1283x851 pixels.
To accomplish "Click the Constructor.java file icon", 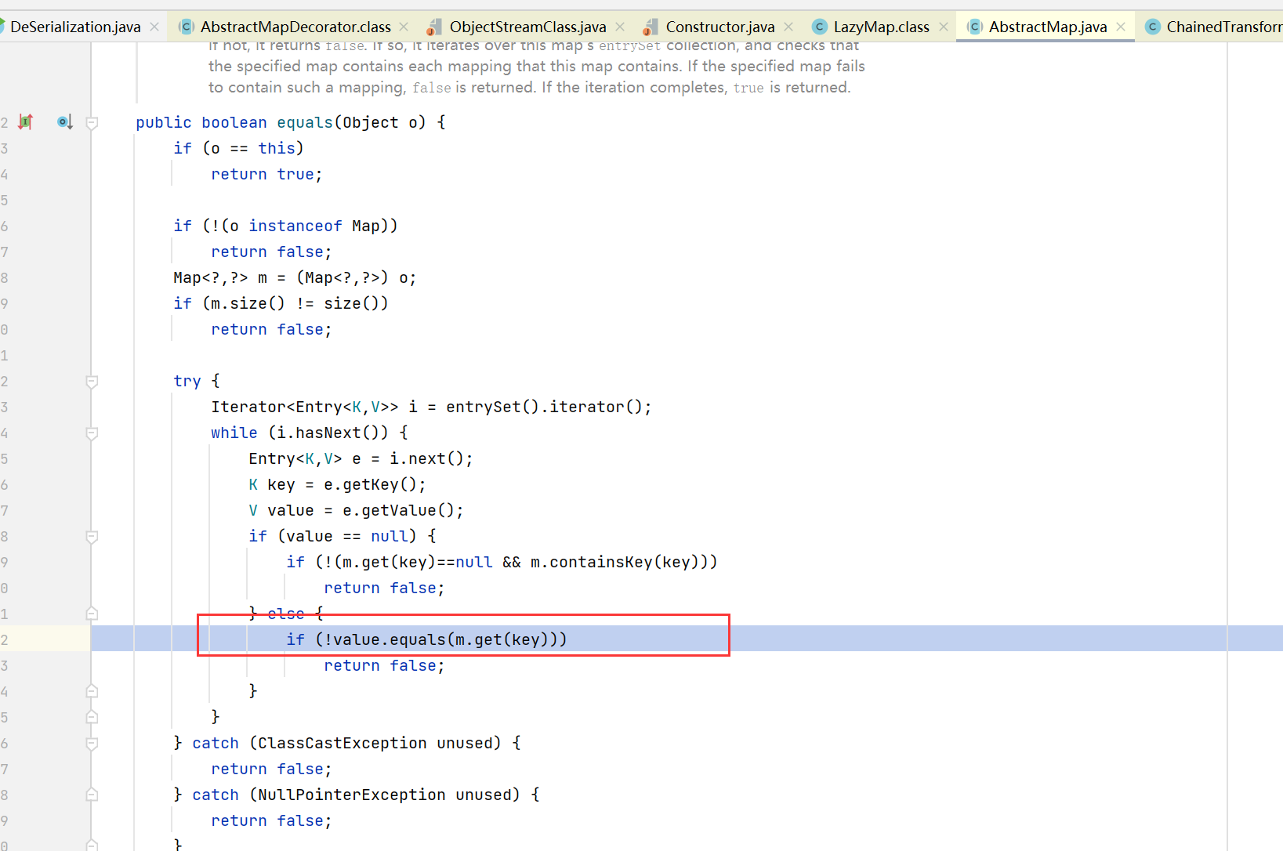I will 650,27.
